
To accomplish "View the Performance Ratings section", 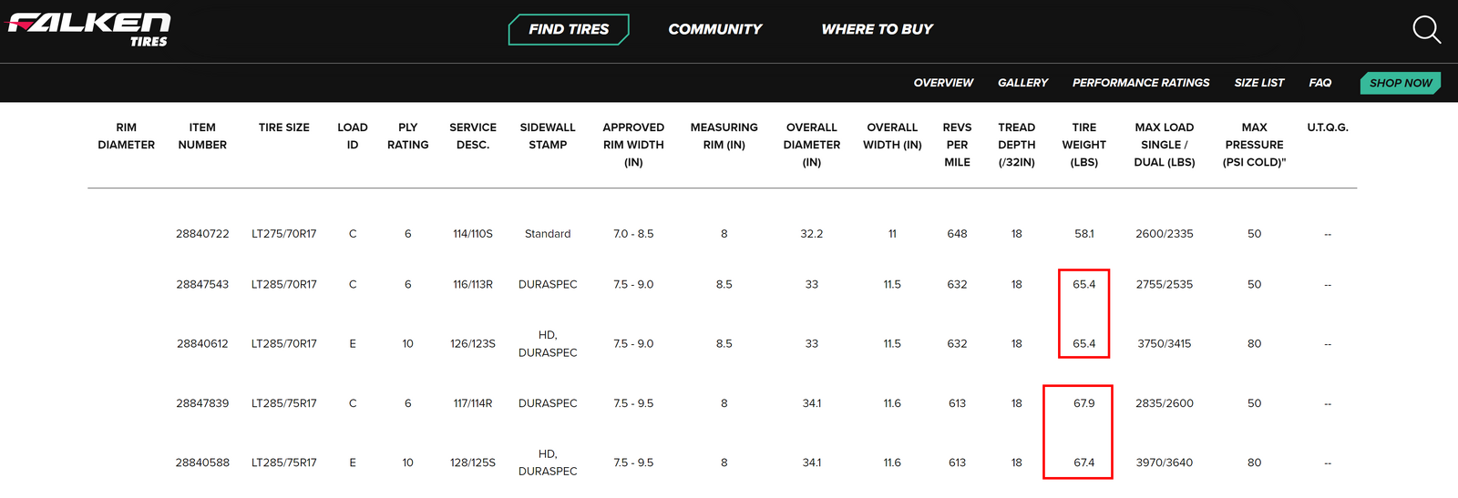I will 1141,83.
